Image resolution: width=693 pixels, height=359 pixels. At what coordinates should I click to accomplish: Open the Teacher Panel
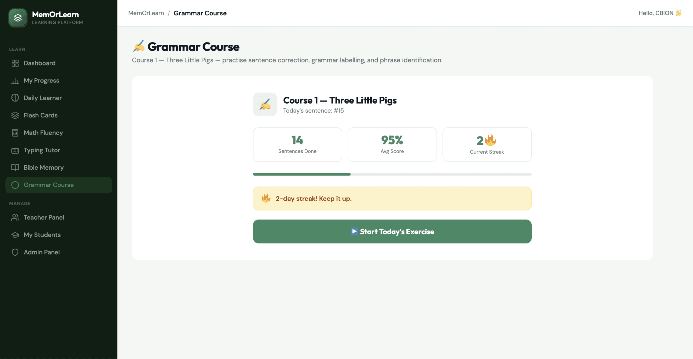[x=58, y=218]
